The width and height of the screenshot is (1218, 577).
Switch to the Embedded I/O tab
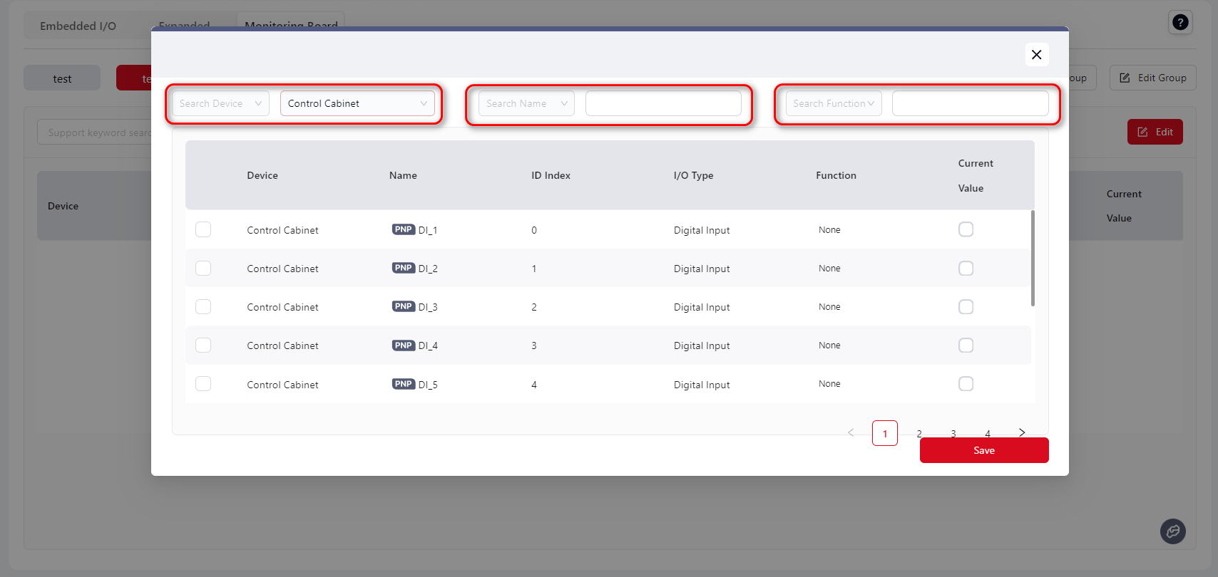click(78, 26)
